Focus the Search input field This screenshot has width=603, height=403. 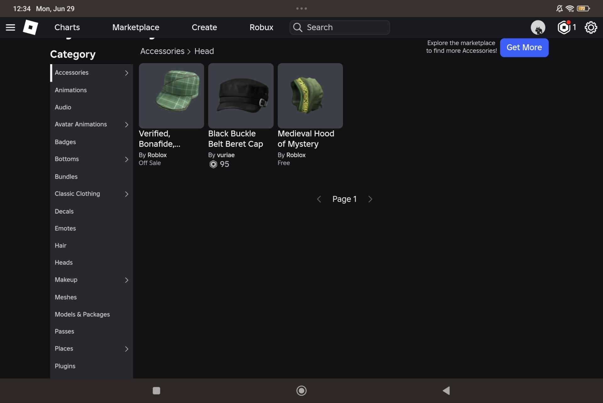point(340,27)
